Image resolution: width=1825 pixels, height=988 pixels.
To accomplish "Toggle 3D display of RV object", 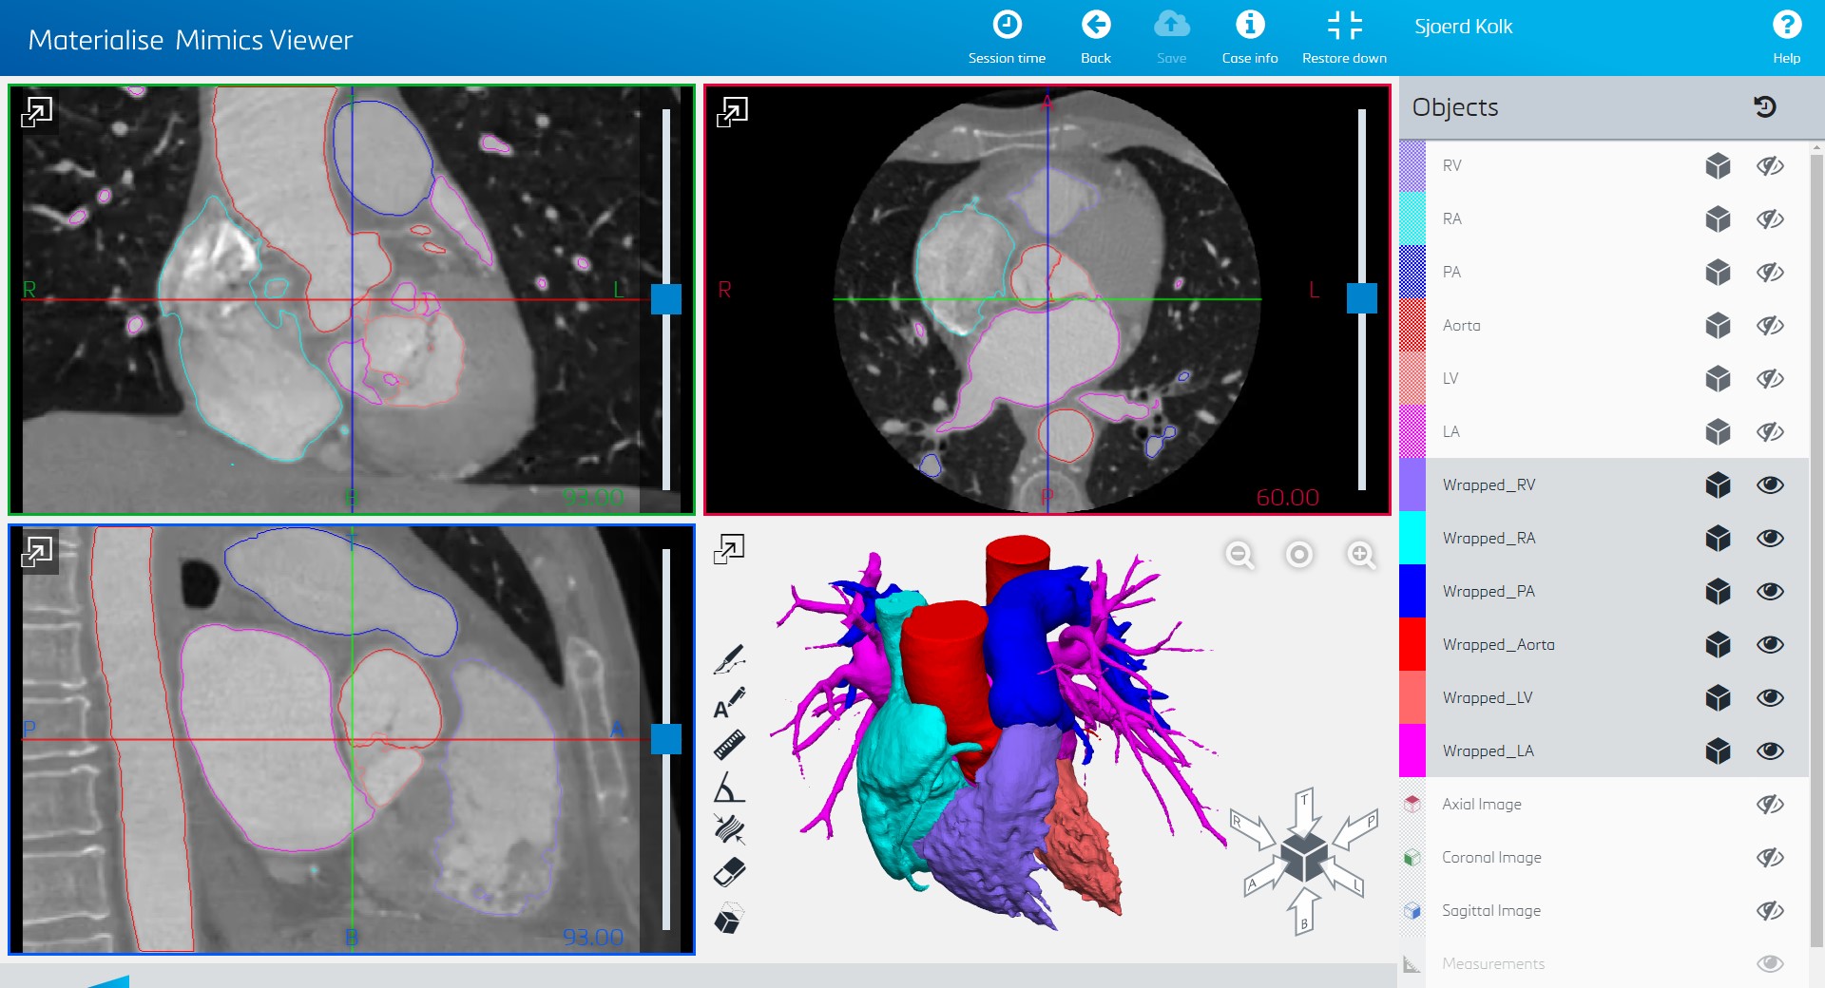I will click(x=1718, y=166).
